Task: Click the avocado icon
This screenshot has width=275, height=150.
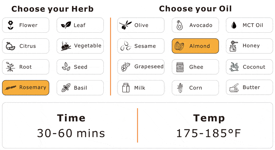Action: tap(180, 25)
